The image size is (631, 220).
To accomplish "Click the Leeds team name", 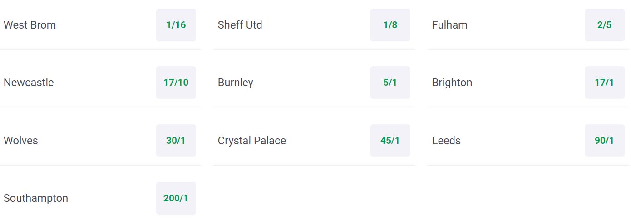I will pyautogui.click(x=447, y=141).
